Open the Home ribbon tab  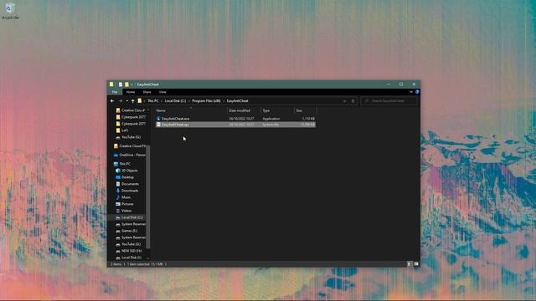[x=131, y=92]
